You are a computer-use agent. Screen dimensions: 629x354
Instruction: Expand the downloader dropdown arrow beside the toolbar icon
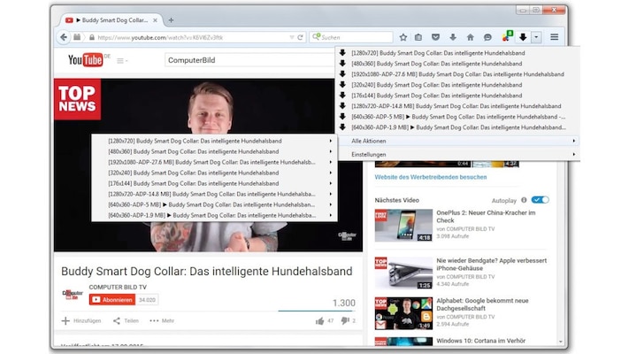(x=536, y=37)
